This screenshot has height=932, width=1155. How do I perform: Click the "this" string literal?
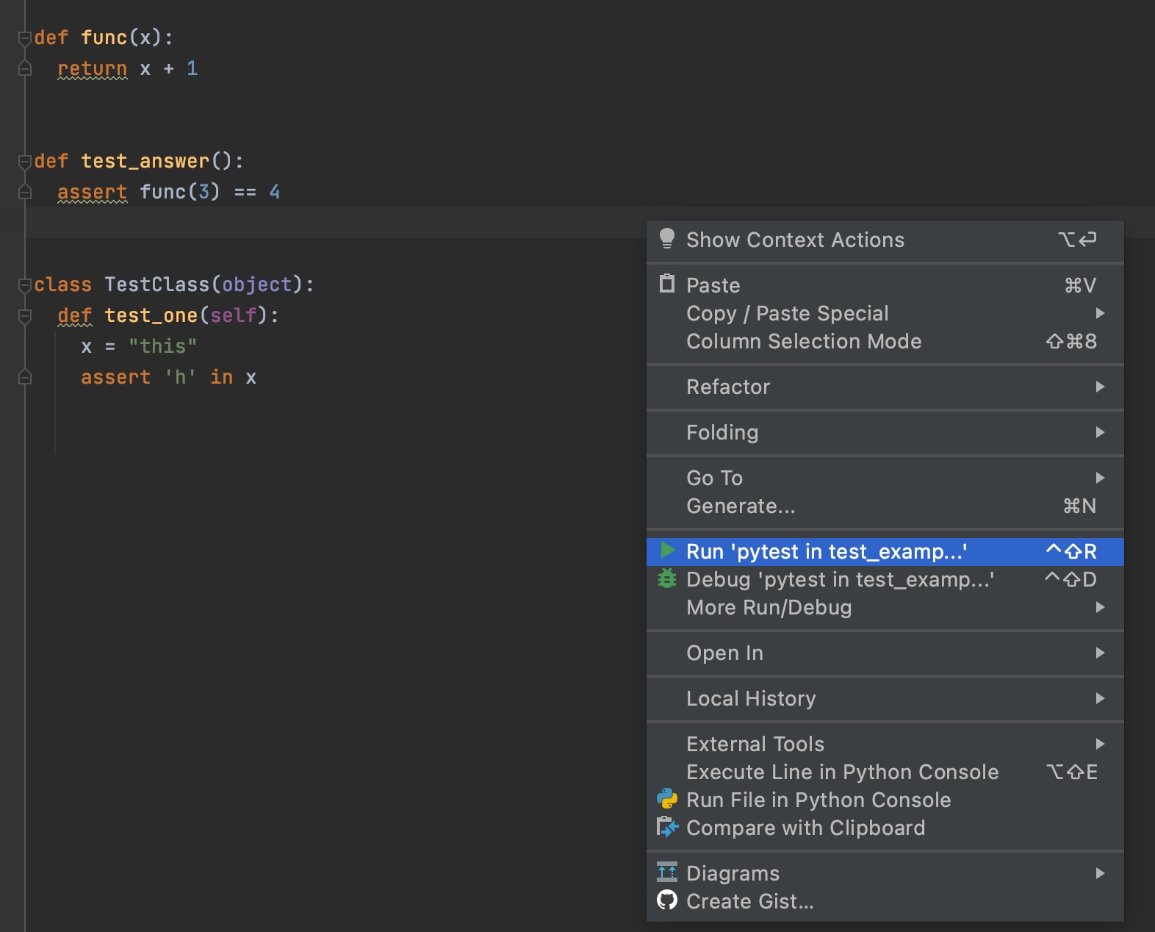point(162,346)
